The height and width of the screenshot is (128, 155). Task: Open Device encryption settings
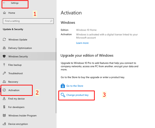pos(28,124)
